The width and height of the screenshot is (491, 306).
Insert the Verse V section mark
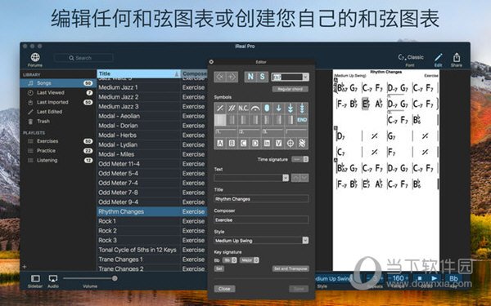[x=278, y=143]
